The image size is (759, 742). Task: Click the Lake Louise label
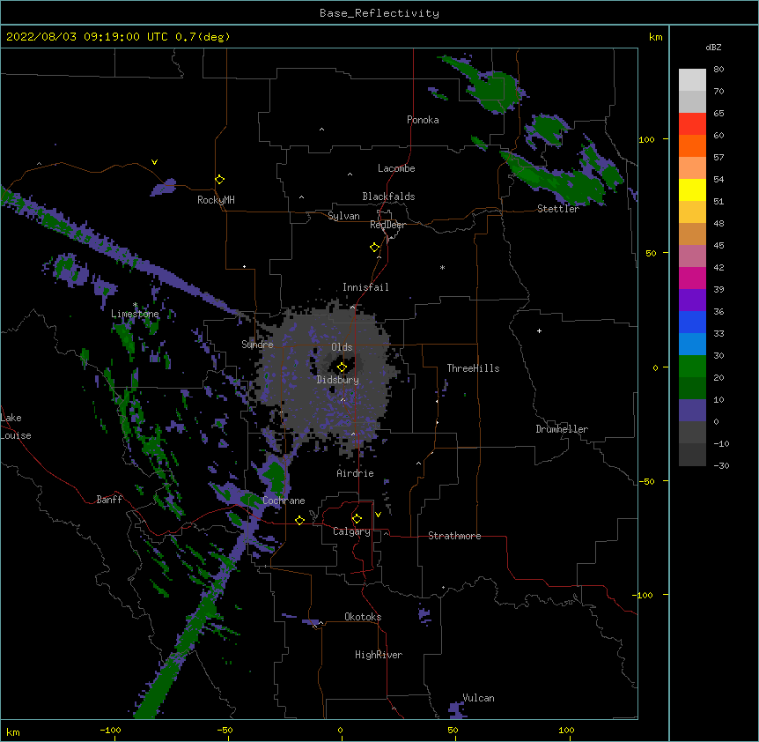pos(16,427)
